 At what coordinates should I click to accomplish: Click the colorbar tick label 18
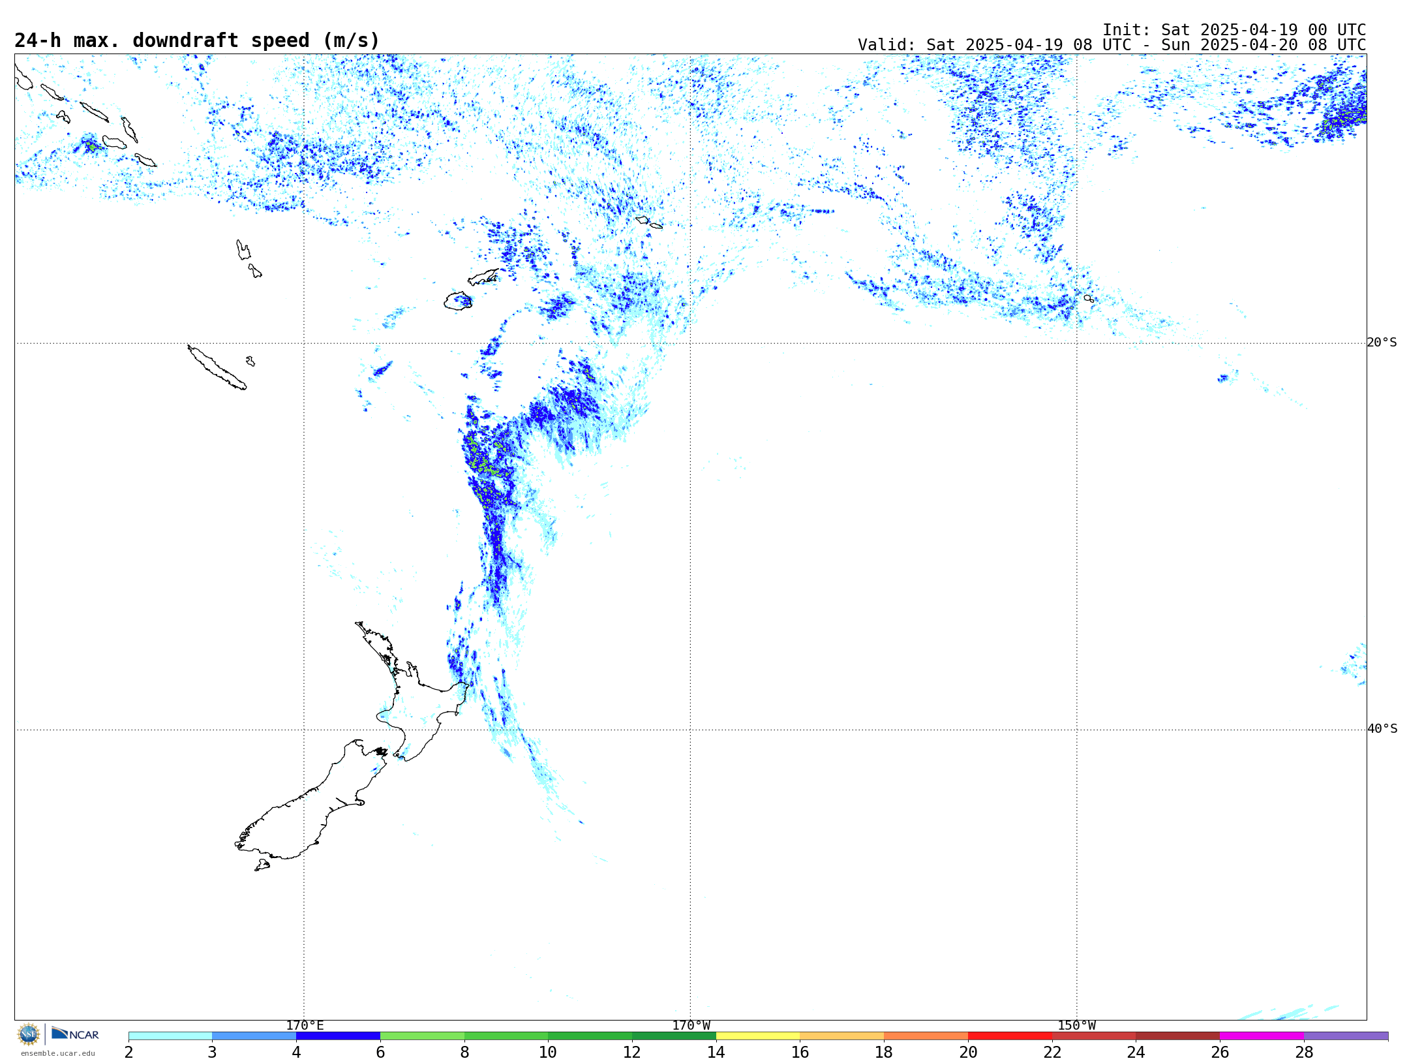[x=884, y=1052]
